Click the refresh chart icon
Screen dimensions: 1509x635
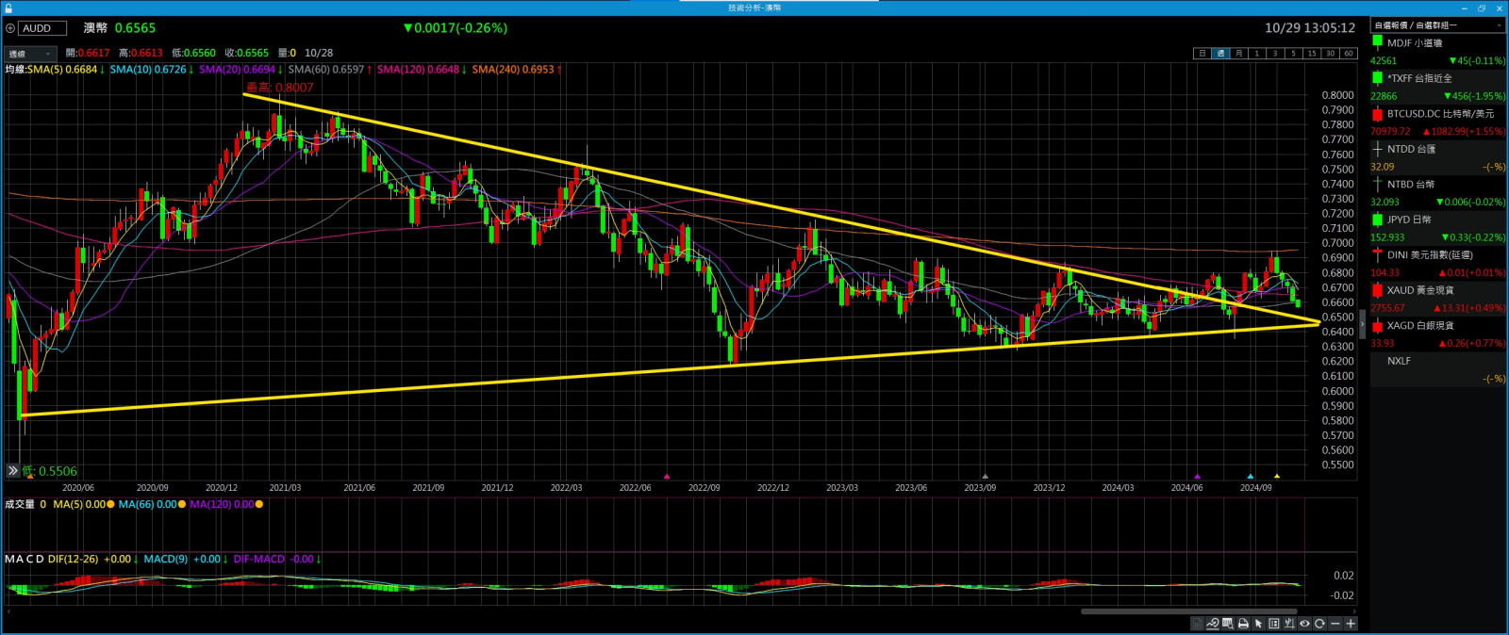click(x=1319, y=624)
